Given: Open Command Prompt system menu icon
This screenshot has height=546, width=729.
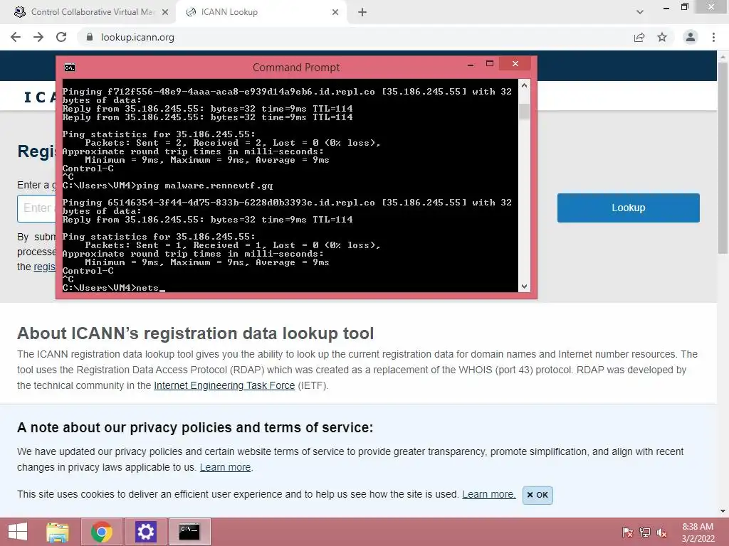Looking at the screenshot, I should (x=70, y=68).
